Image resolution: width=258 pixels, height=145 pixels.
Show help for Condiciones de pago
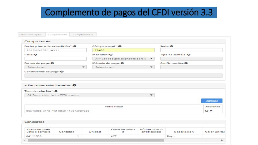62,72
